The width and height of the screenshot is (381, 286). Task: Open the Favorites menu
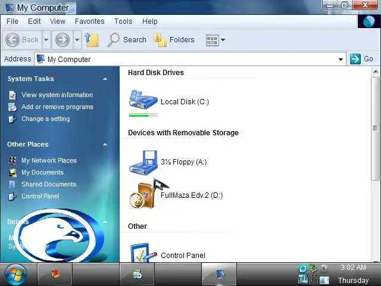pos(90,21)
